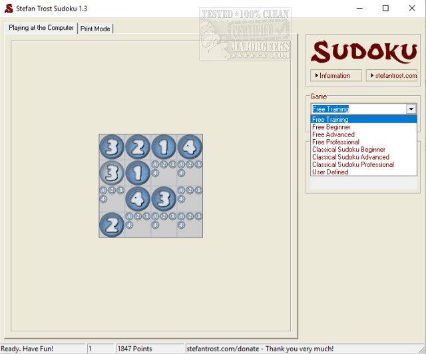Choose highlighted Free Training in the dropdown list
Viewport: 426px width, 354px height.
pyautogui.click(x=364, y=119)
